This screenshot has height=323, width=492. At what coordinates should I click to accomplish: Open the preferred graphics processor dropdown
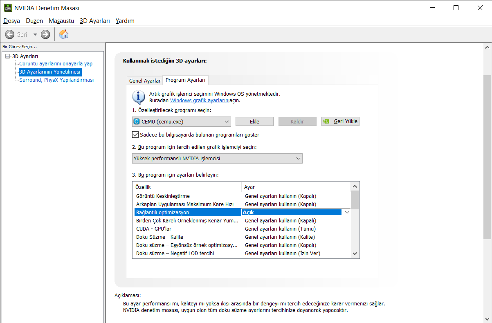[217, 158]
